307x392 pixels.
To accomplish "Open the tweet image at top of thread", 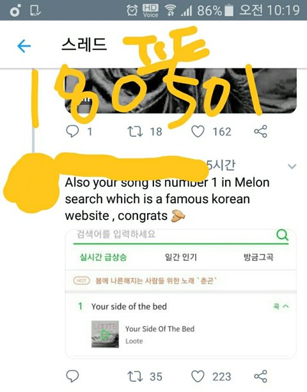I will click(180, 91).
